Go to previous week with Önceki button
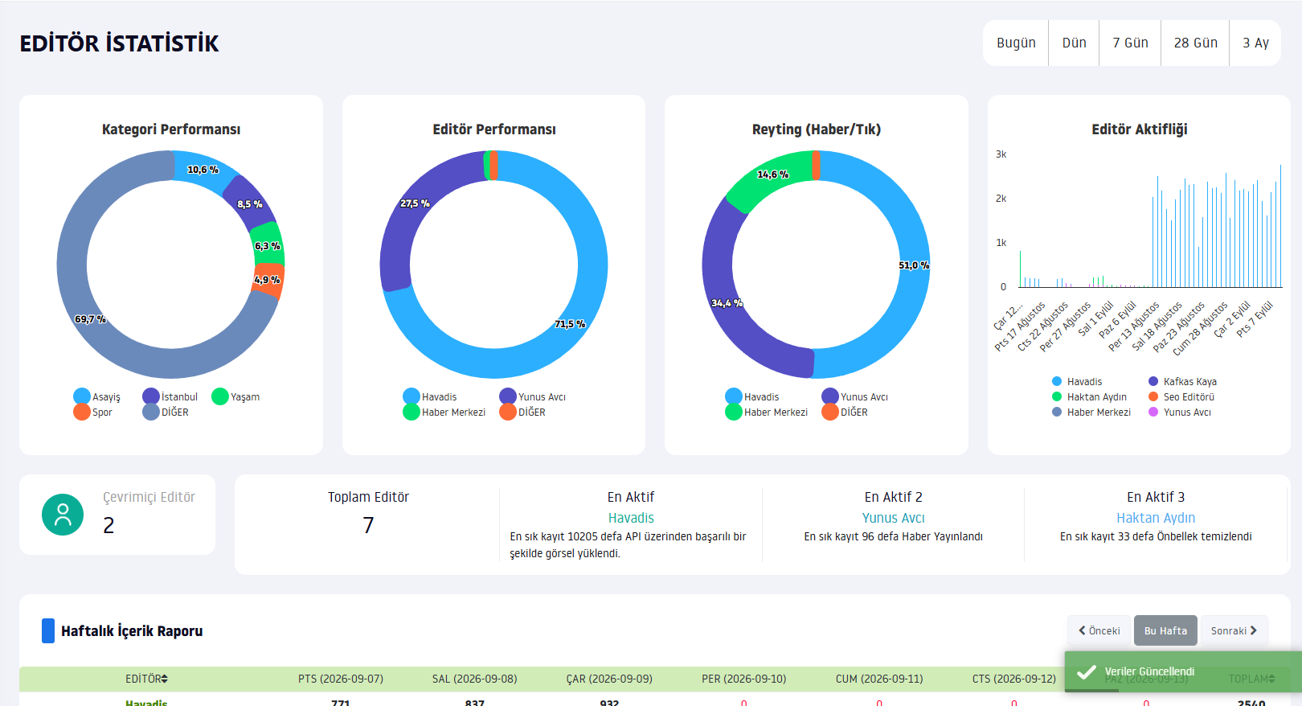This screenshot has width=1302, height=706. tap(1099, 630)
